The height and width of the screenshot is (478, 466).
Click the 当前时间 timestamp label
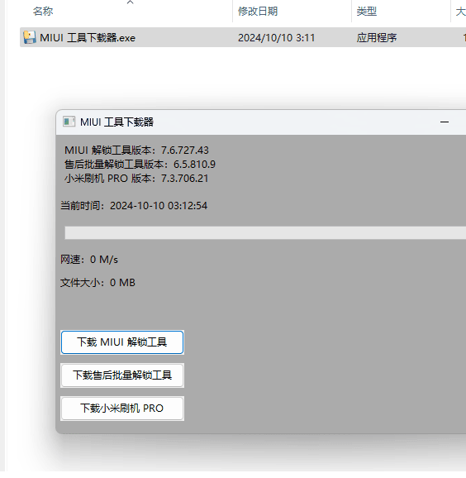click(x=134, y=205)
